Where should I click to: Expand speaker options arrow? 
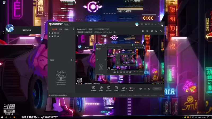point(134,88)
